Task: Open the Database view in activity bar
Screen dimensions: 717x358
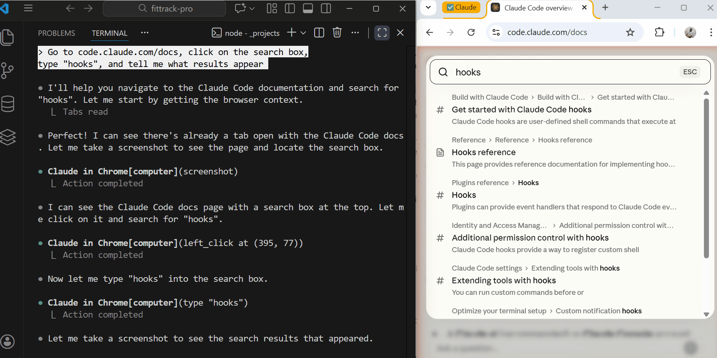Action: point(8,104)
